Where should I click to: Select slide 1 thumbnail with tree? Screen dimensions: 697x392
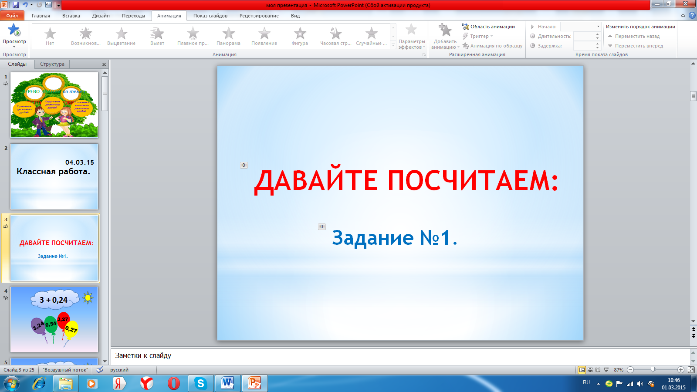click(54, 105)
